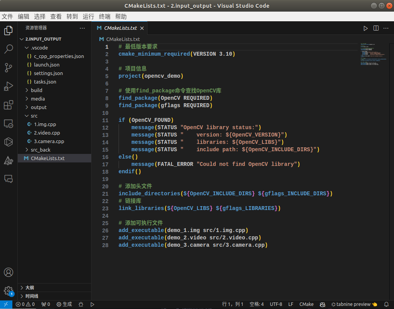The height and width of the screenshot is (309, 394).
Task: Open the Extensions view icon
Action: point(8,105)
